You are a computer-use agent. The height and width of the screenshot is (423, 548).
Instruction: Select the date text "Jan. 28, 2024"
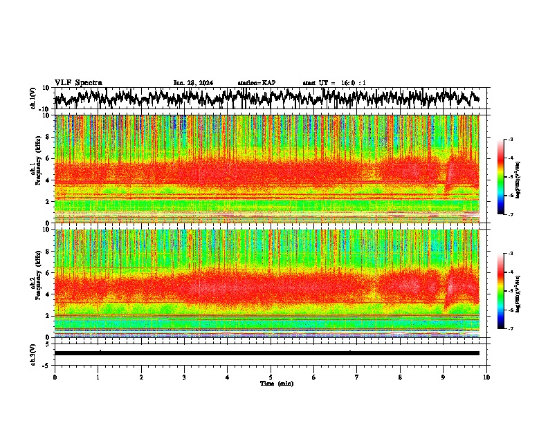pyautogui.click(x=193, y=83)
